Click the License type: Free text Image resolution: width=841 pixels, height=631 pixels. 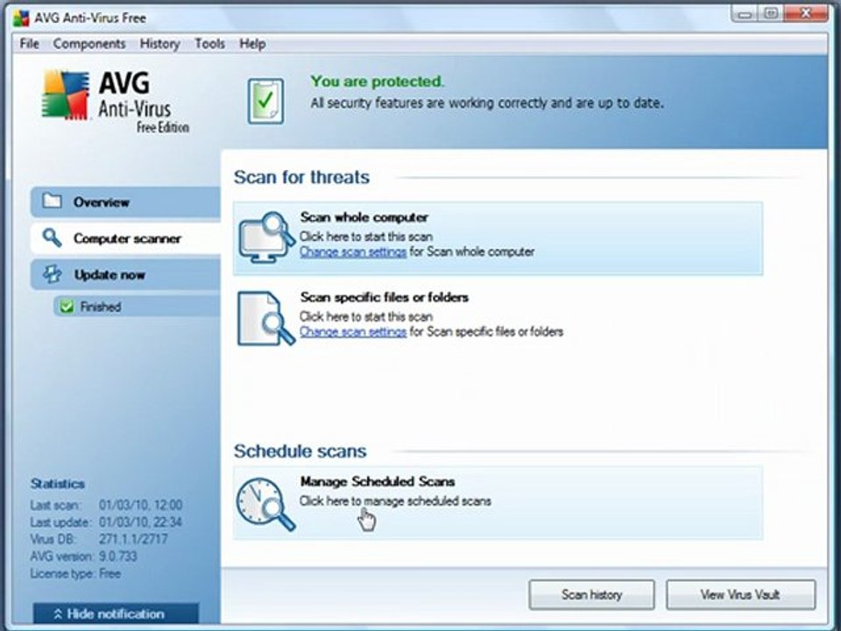75,573
